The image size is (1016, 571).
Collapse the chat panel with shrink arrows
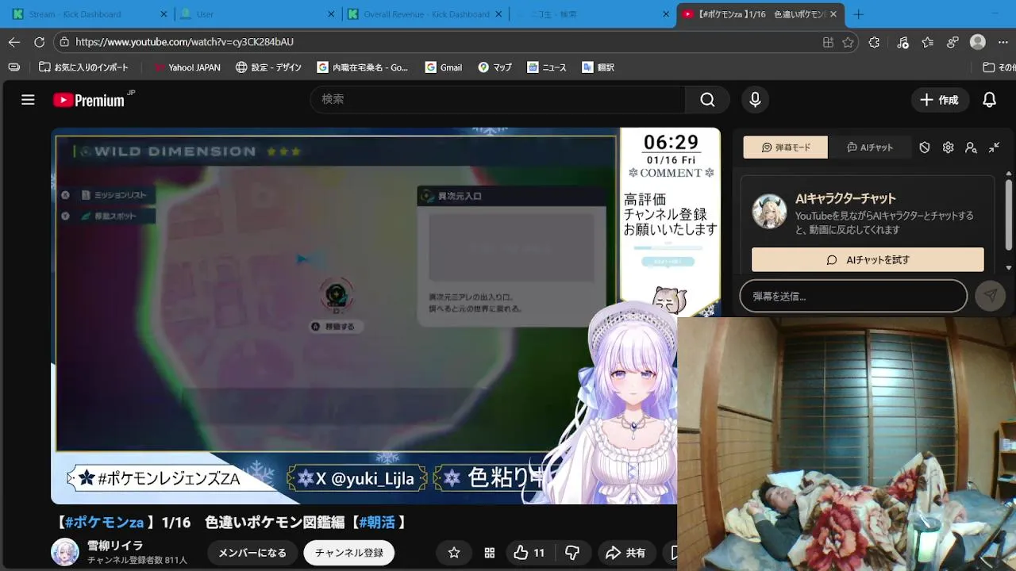(x=994, y=148)
